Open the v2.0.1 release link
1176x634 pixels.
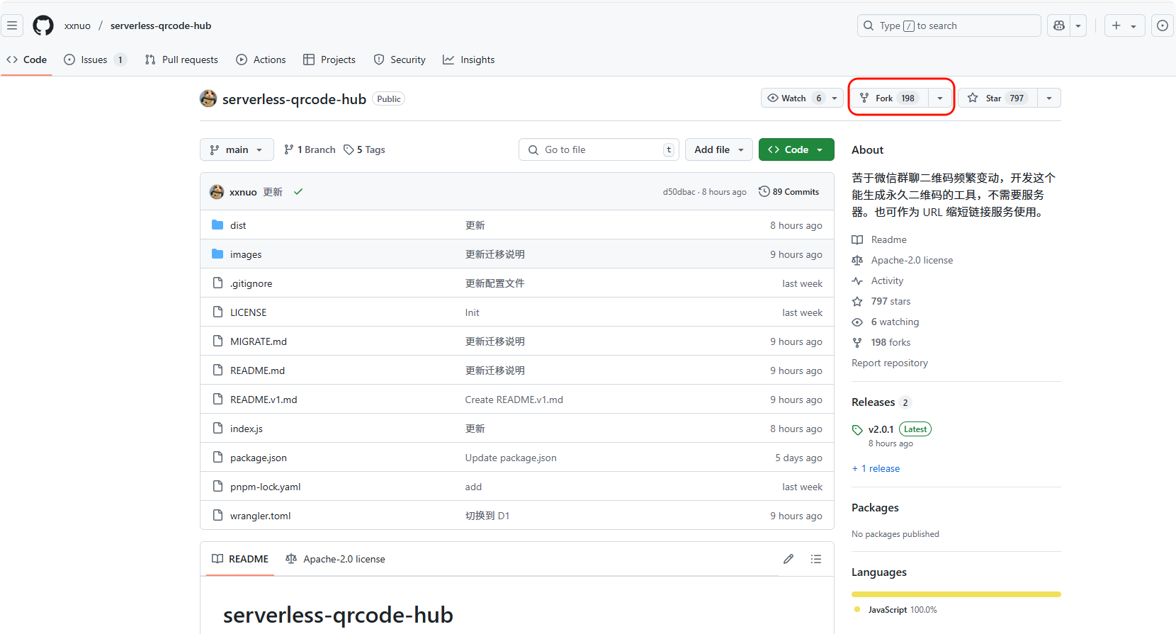pos(881,429)
